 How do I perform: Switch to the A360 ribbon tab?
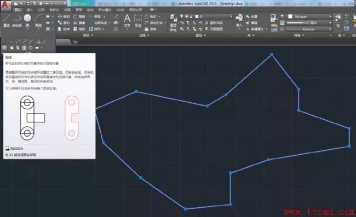(120, 10)
